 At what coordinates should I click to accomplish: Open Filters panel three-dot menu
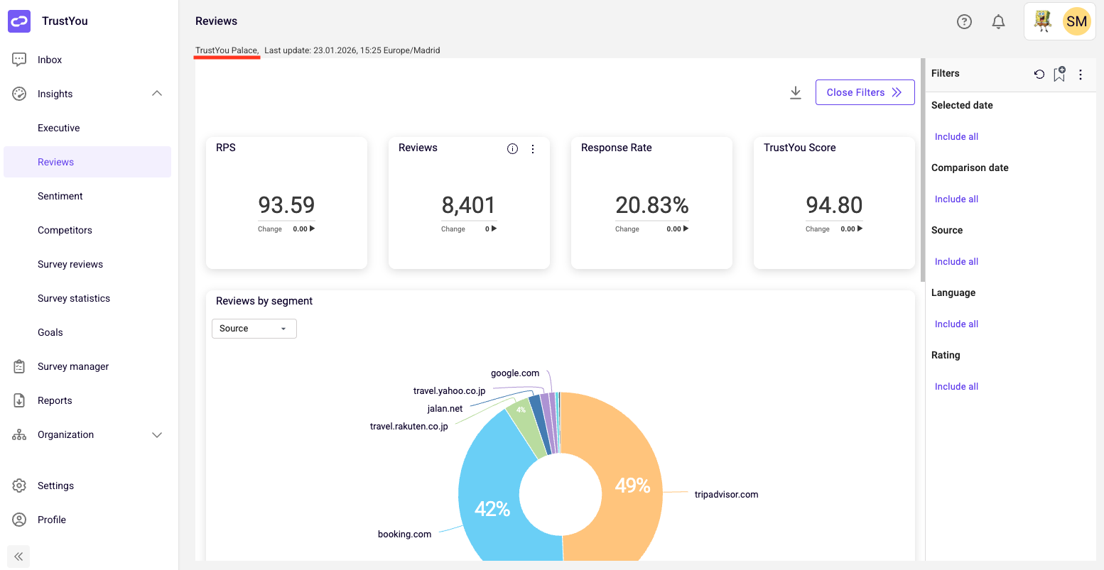click(1081, 74)
